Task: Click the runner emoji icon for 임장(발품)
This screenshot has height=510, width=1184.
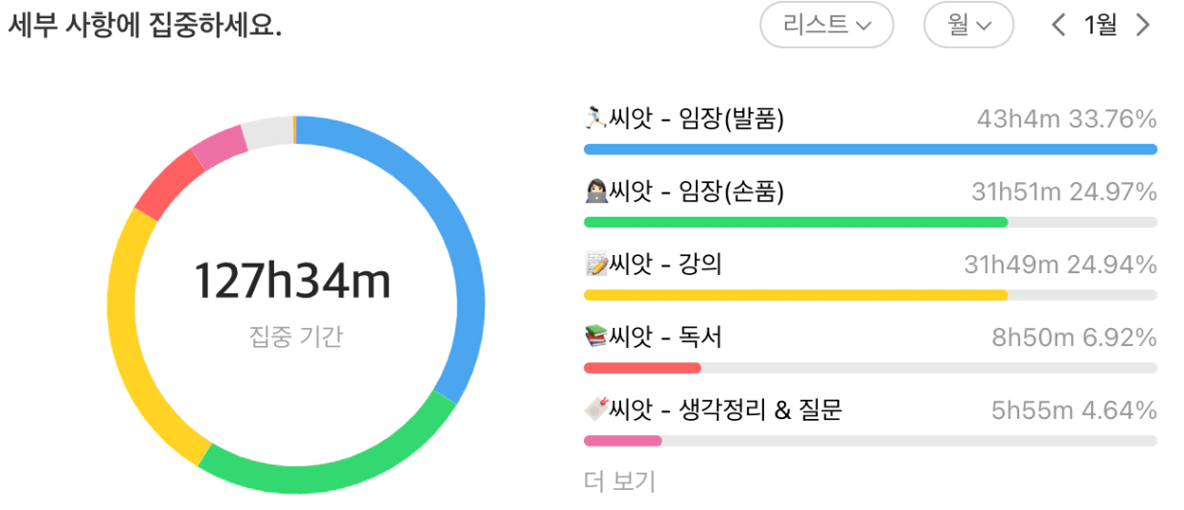Action: click(x=595, y=120)
